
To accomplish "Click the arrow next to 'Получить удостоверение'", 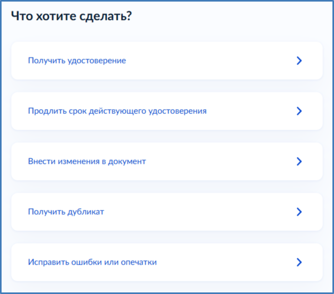I will pos(299,61).
